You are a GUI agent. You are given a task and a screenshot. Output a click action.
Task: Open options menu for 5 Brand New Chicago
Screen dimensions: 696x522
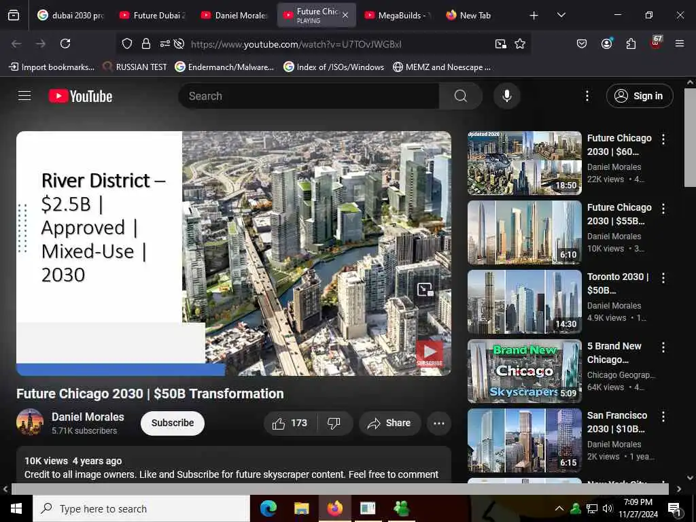tap(663, 347)
